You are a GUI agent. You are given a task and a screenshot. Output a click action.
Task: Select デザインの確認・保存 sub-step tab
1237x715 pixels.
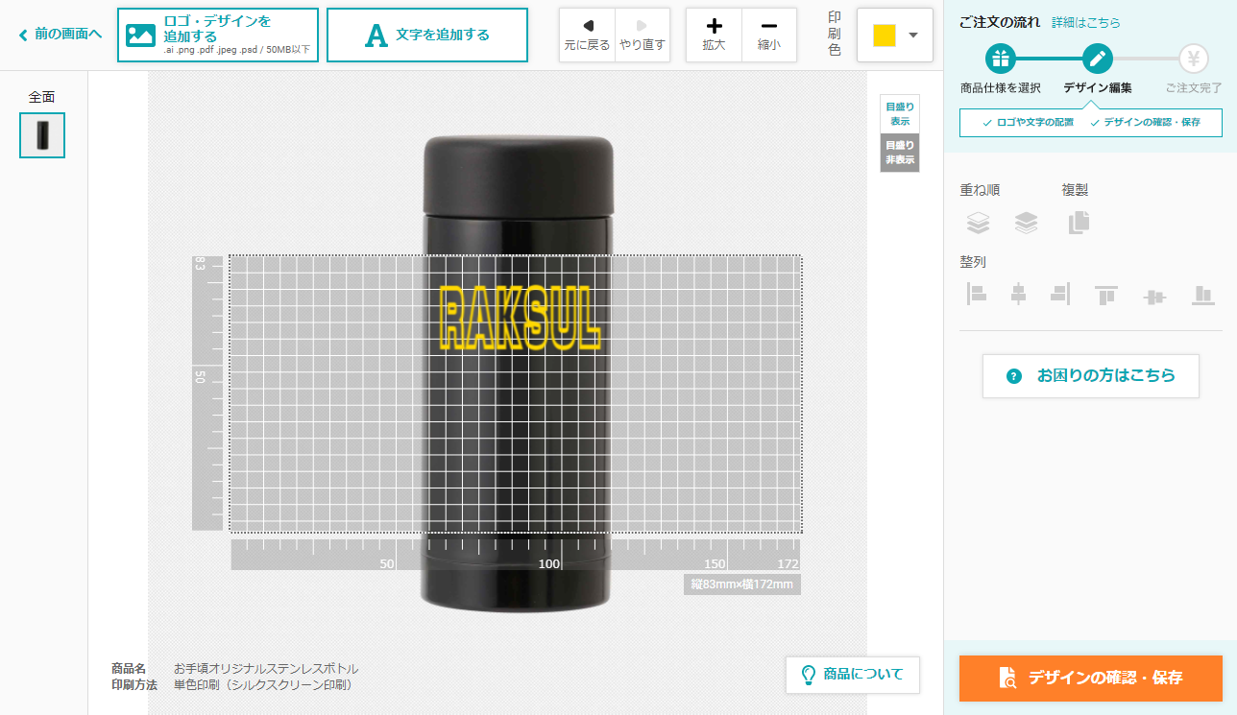1145,123
